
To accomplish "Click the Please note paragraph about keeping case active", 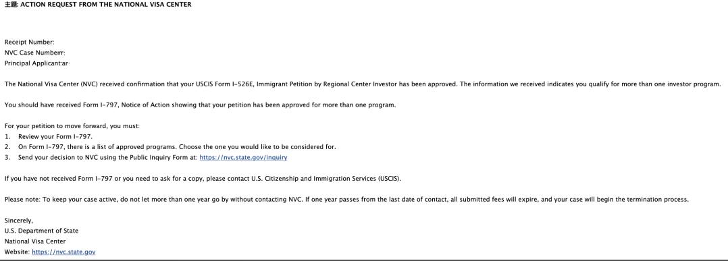I will point(346,200).
